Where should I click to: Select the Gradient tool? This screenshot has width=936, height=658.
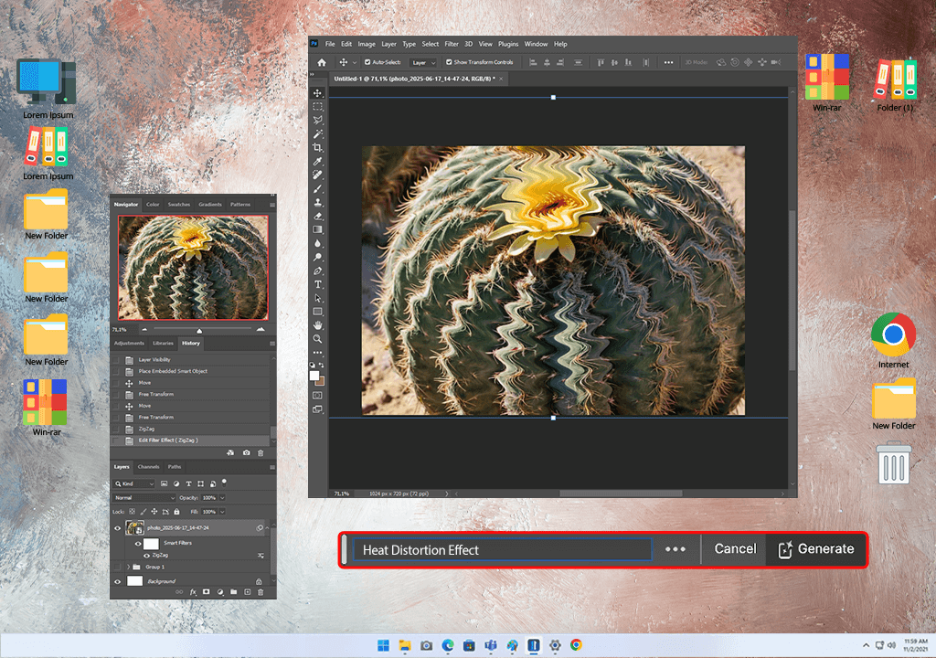coord(317,230)
